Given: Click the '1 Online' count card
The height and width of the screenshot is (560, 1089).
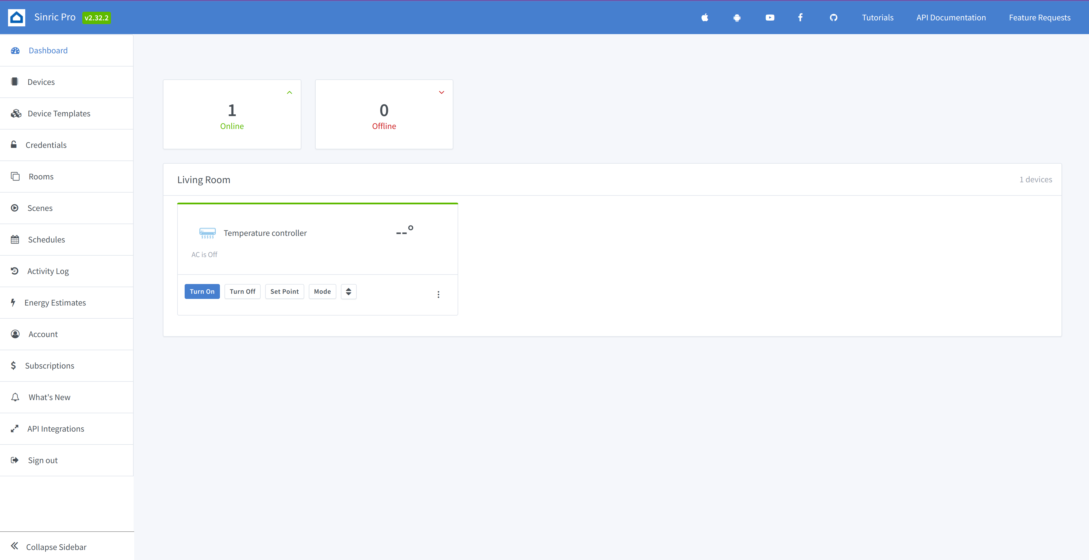Looking at the screenshot, I should (x=232, y=114).
